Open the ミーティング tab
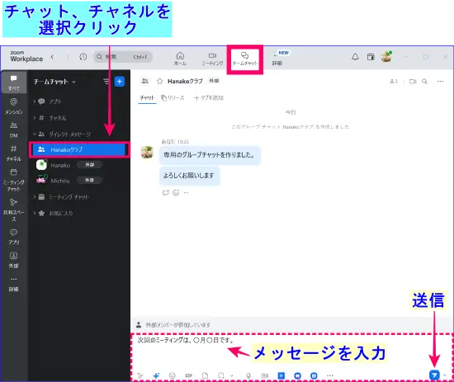Image resolution: width=454 pixels, height=382 pixels. [212, 59]
